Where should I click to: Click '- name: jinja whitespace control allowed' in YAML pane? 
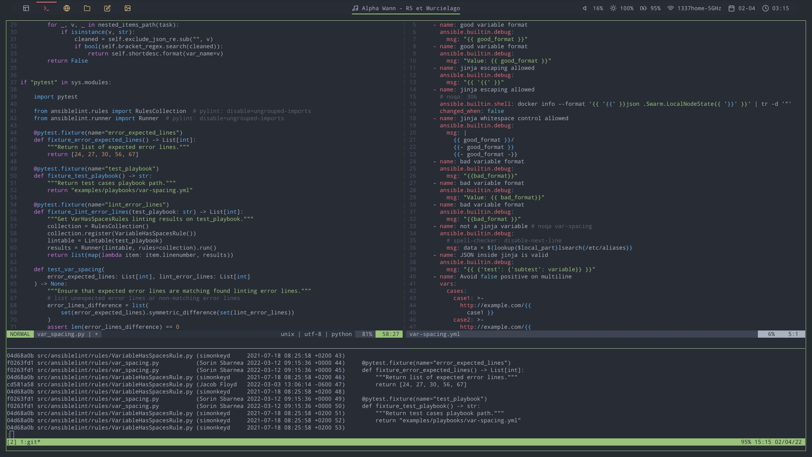[x=500, y=118]
